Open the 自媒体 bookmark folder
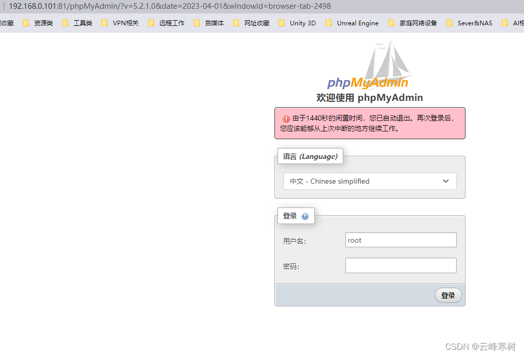 point(209,23)
